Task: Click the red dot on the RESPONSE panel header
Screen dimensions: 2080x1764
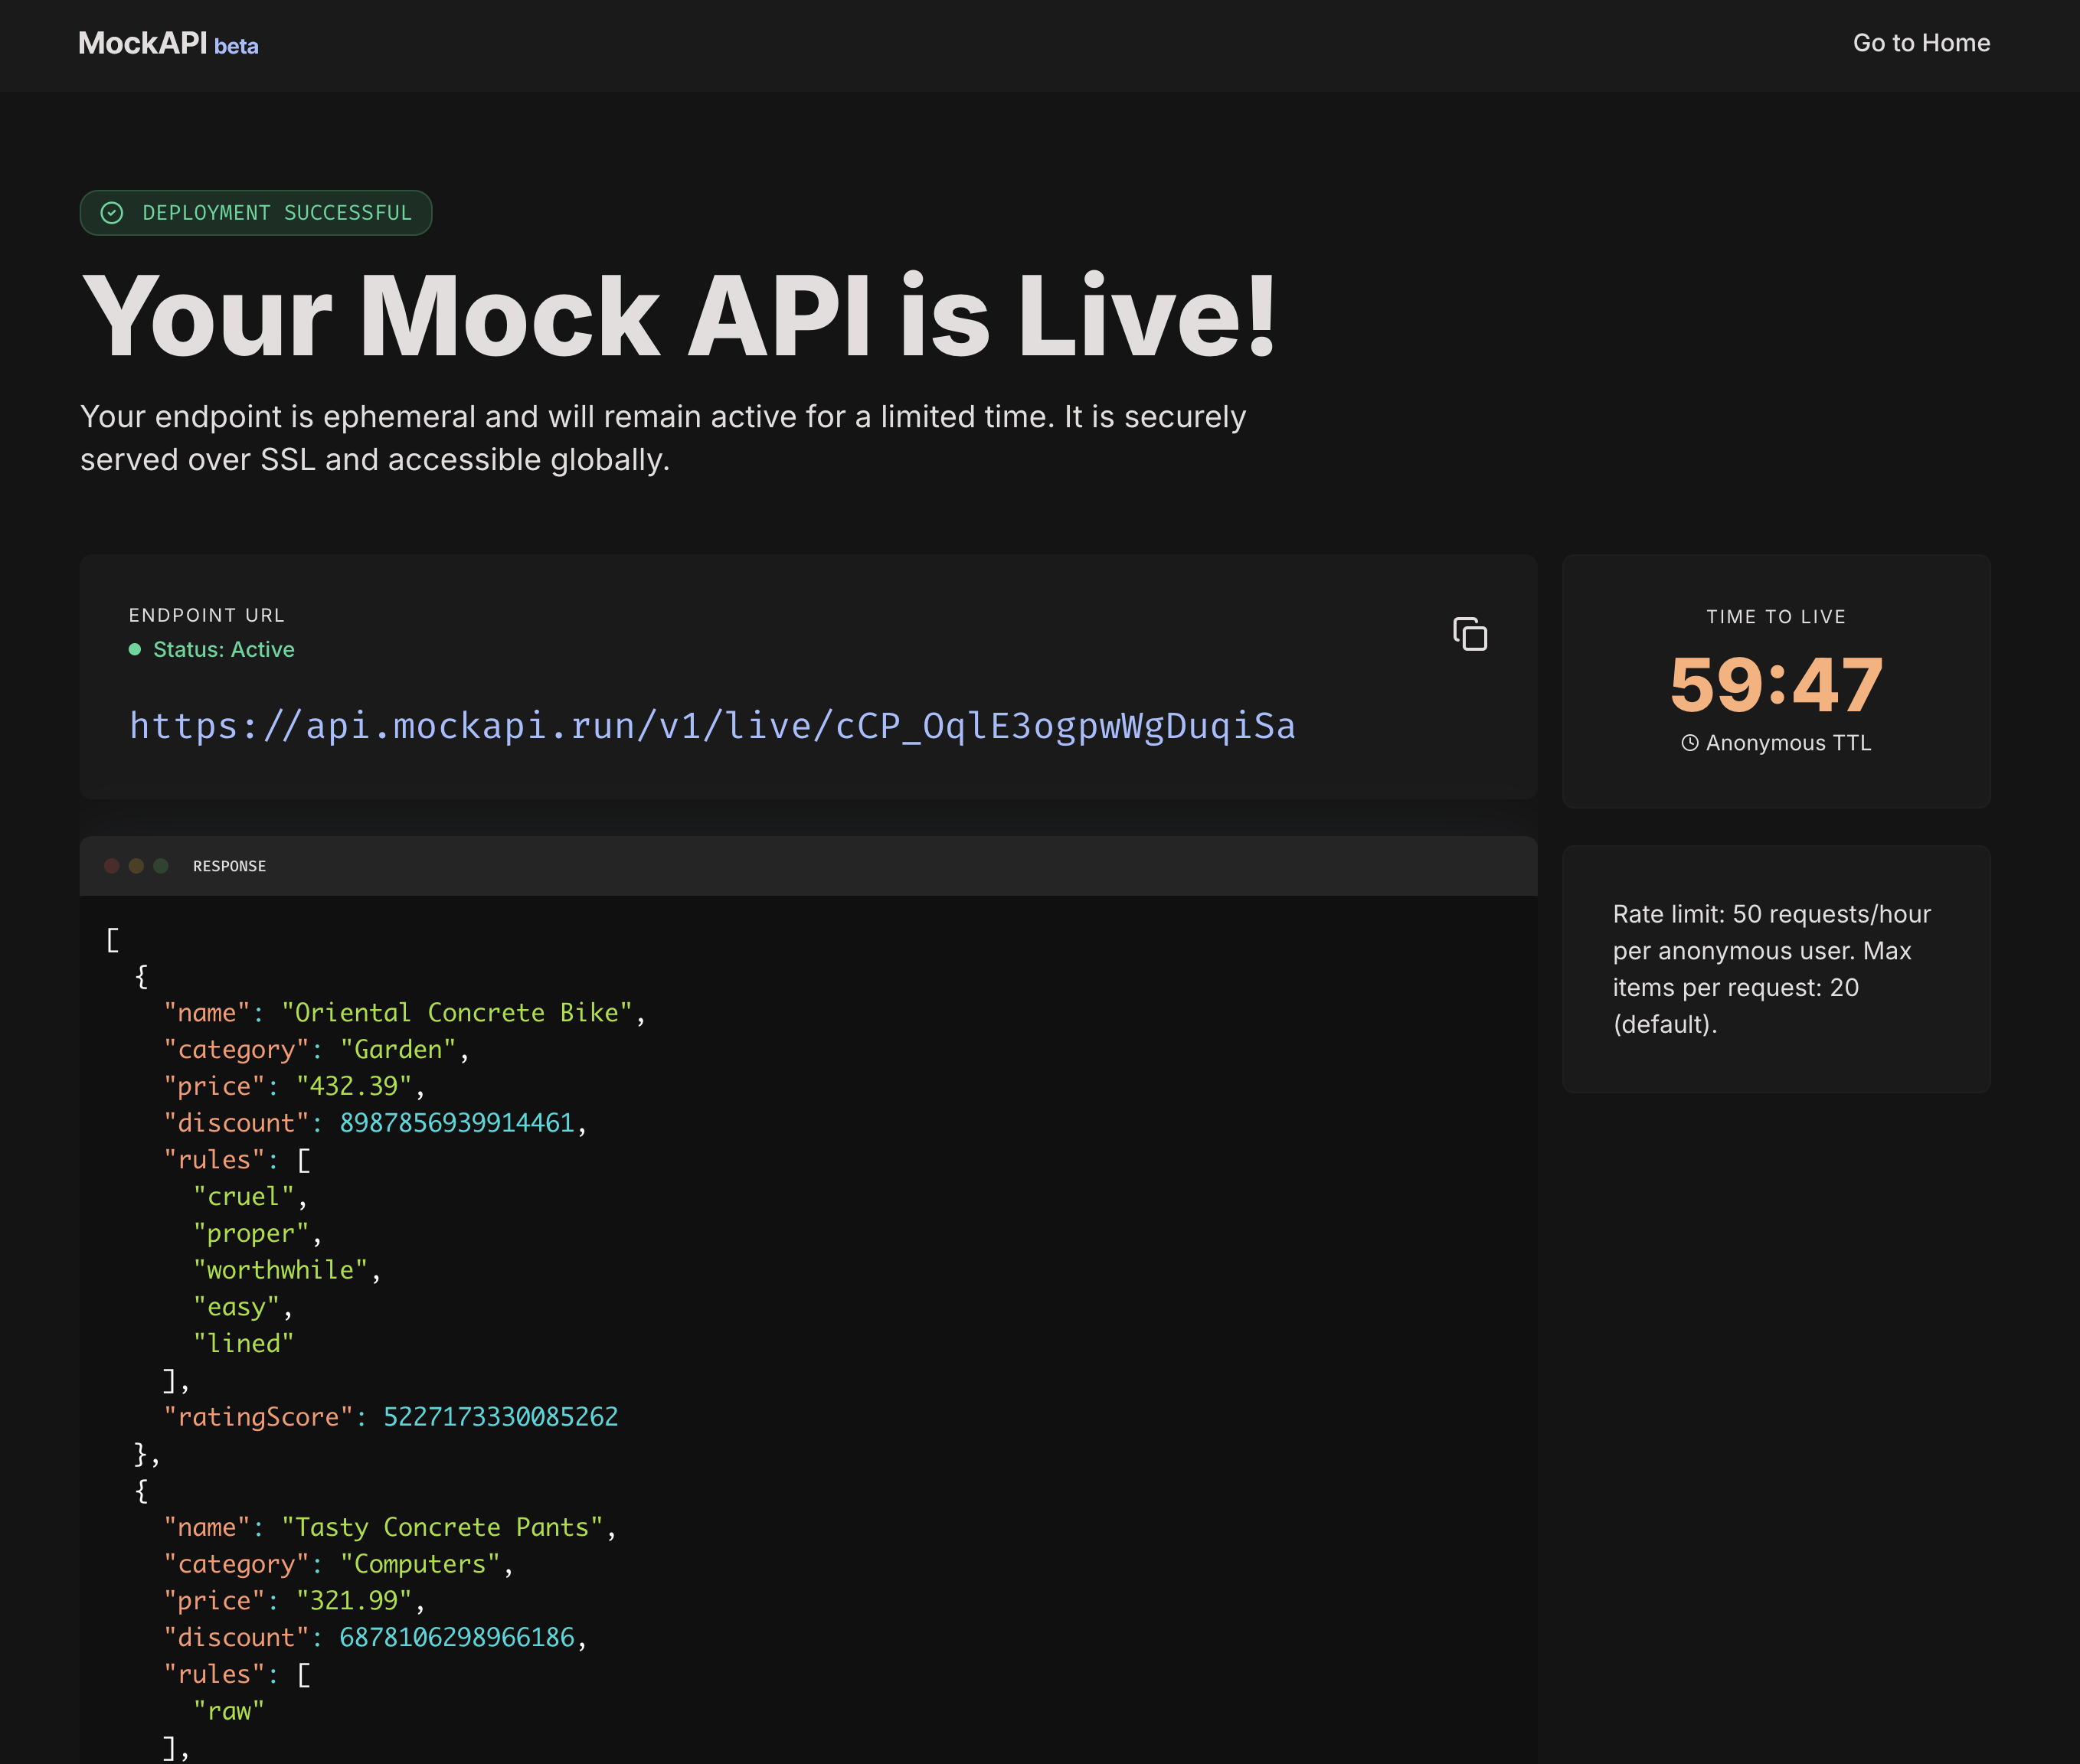Action: pos(111,866)
